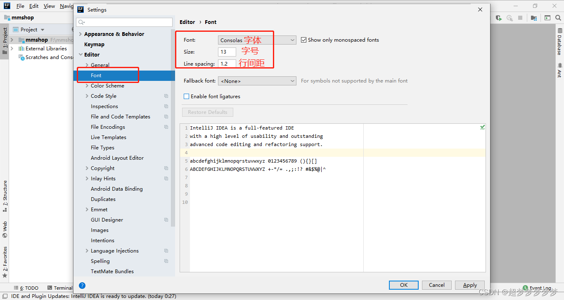
Task: Open the Project view dropdown arrow
Action: click(43, 30)
